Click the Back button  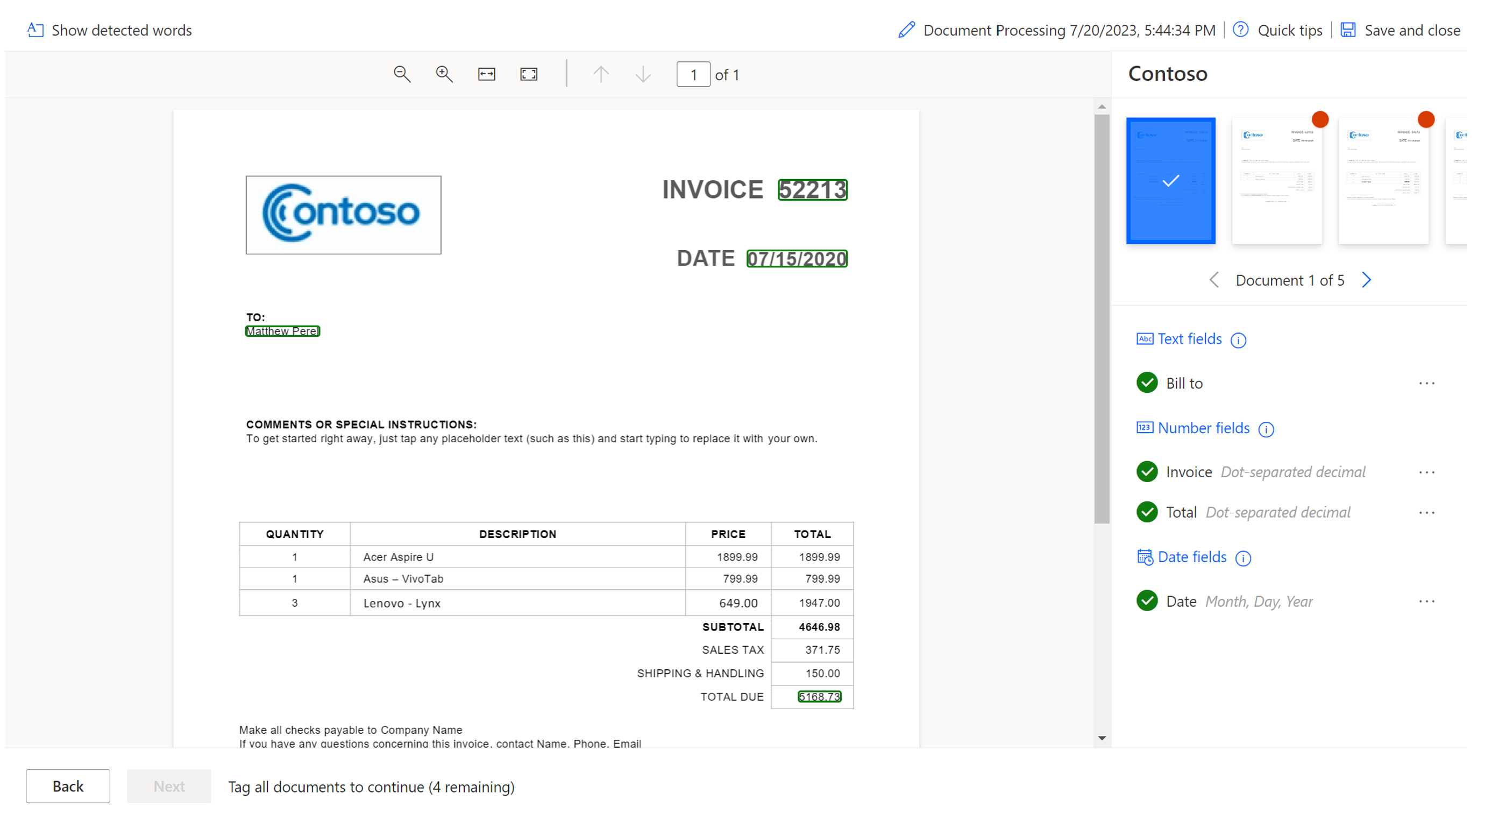(x=68, y=786)
